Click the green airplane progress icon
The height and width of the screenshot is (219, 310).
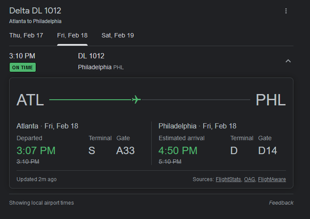point(136,100)
